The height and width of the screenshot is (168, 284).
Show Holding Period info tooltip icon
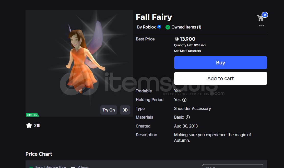pyautogui.click(x=184, y=100)
